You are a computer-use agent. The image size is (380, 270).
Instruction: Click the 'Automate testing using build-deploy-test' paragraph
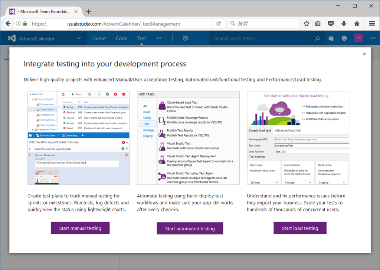[185, 203]
